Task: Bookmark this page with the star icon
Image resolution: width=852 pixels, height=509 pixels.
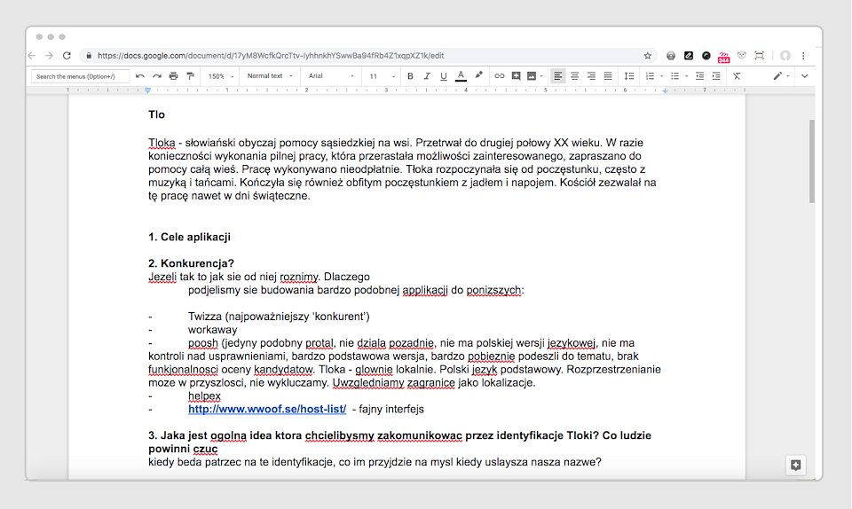Action: 647,55
